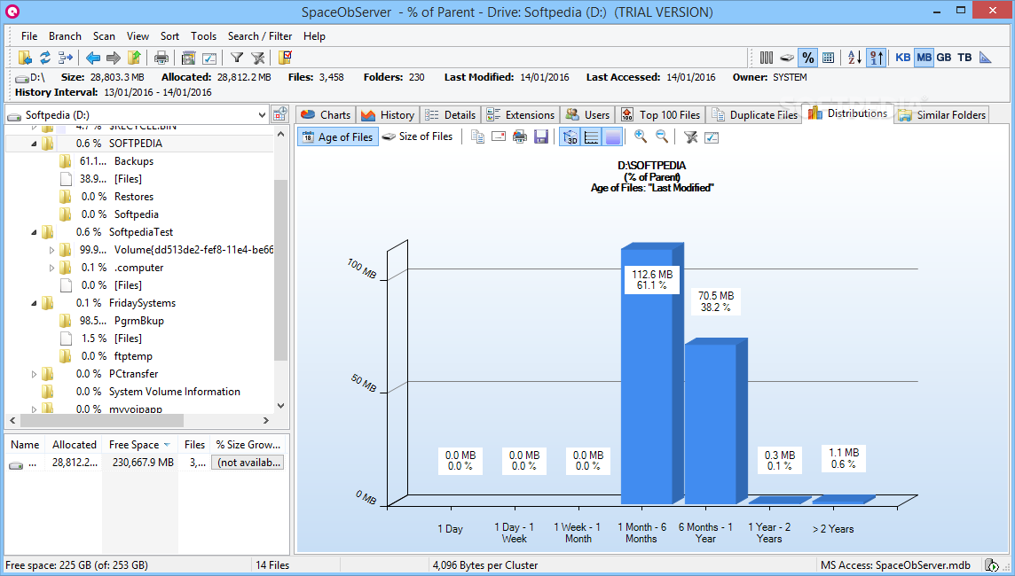Viewport: 1015px width, 576px height.
Task: Click the disk drive allocated space icon
Action: 787,58
